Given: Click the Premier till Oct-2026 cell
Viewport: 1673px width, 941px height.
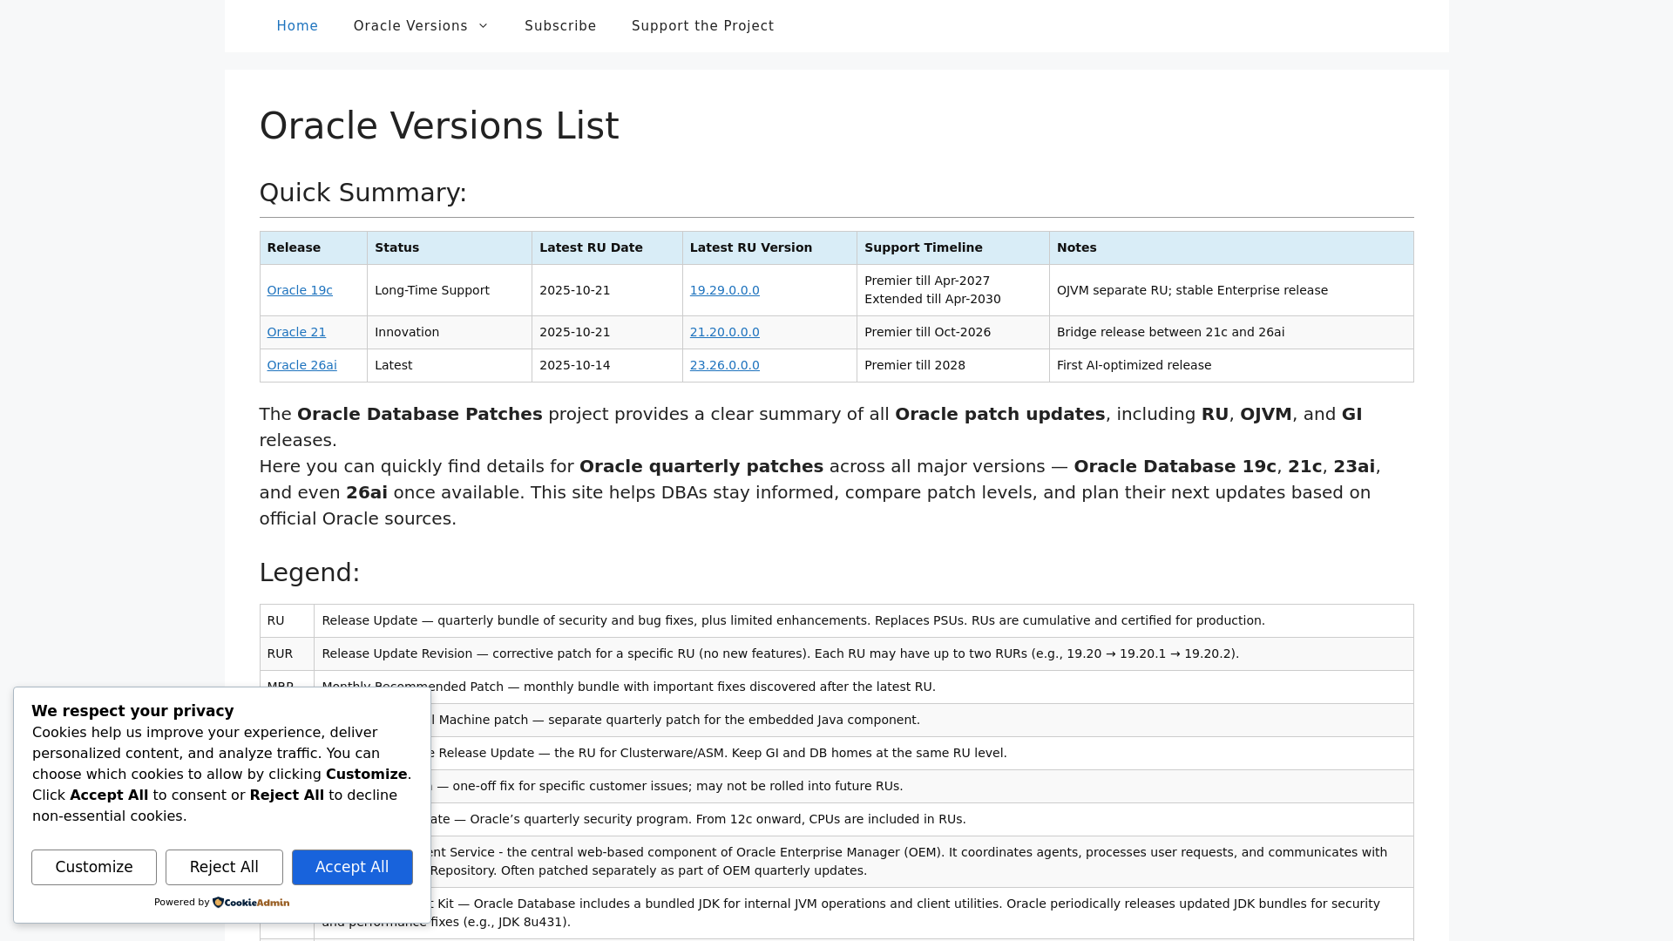Looking at the screenshot, I should click(953, 332).
